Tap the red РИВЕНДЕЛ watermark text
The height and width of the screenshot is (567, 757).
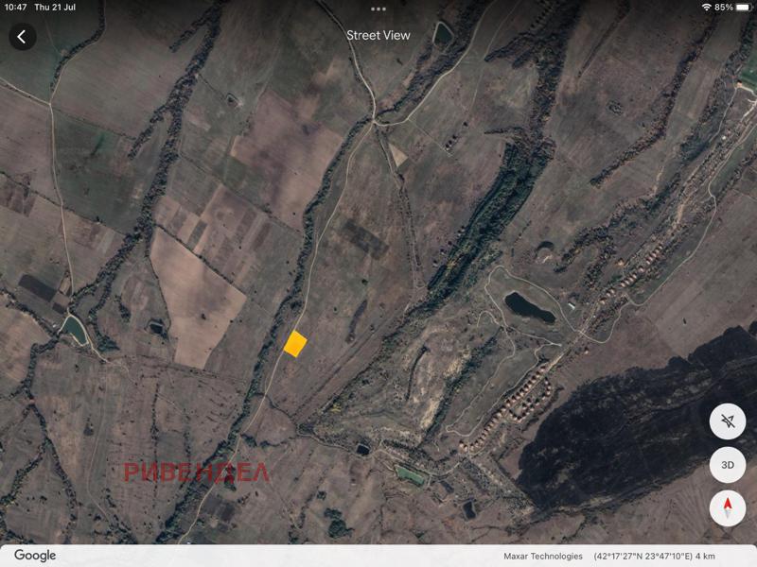tap(197, 472)
